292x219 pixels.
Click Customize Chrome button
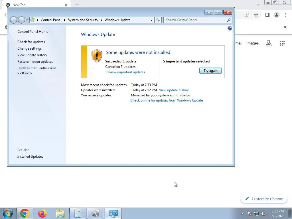pos(264,199)
